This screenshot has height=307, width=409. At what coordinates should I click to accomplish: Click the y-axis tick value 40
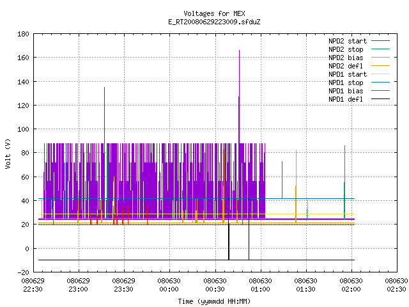[25, 201]
